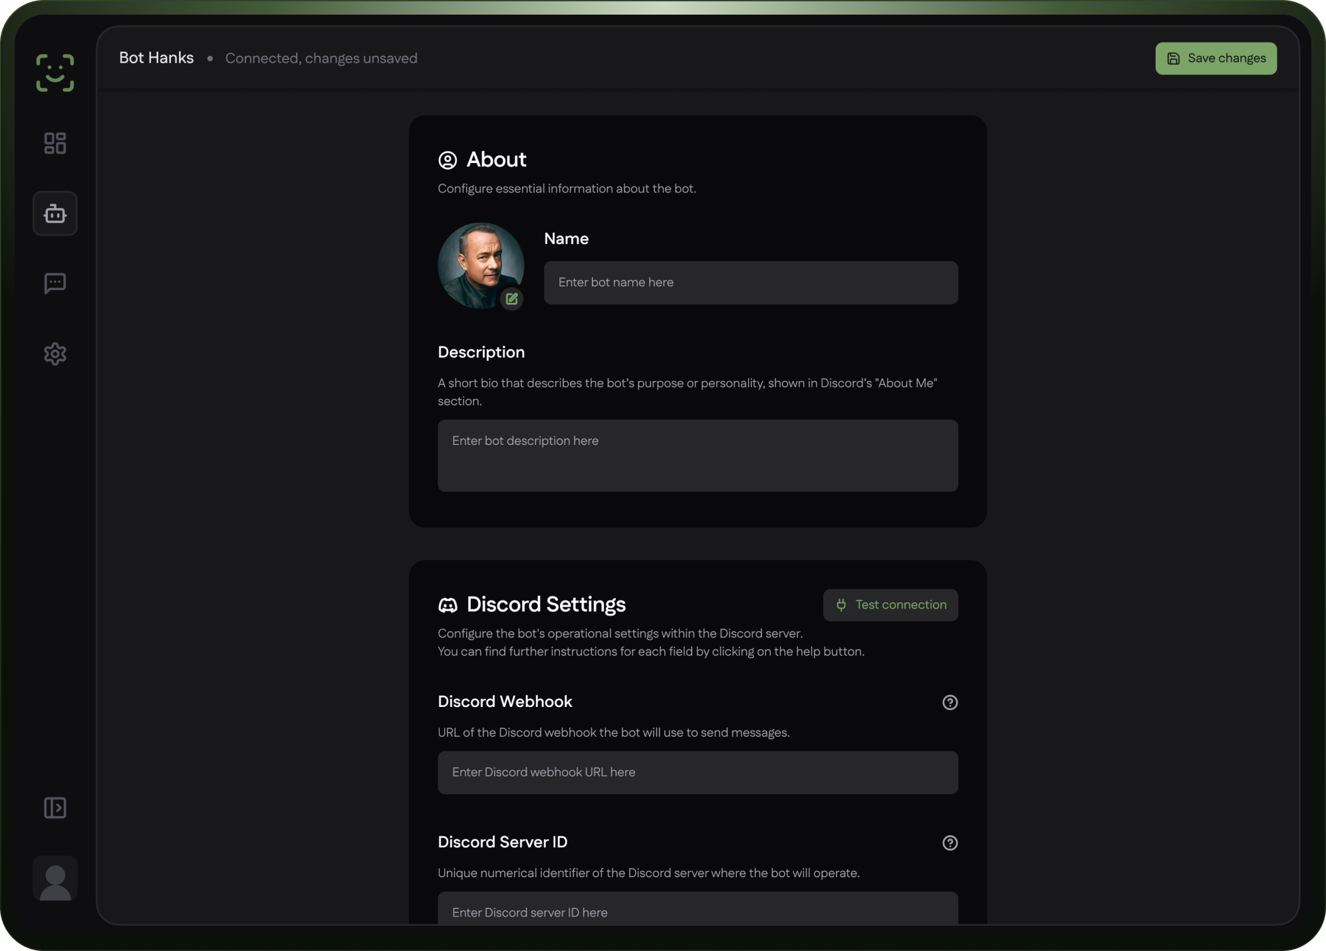Click the Save changes button
The width and height of the screenshot is (1326, 951).
point(1216,59)
